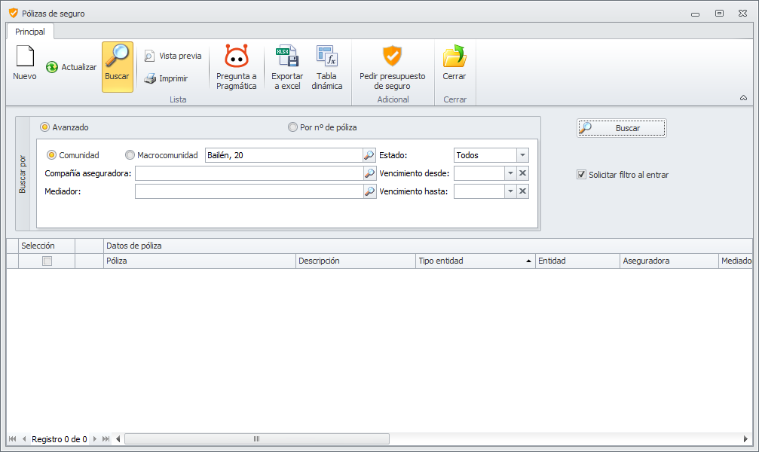
Task: Click the Mediador text field
Action: pyautogui.click(x=249, y=191)
